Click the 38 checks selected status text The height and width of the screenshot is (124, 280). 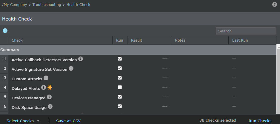pos(218,120)
